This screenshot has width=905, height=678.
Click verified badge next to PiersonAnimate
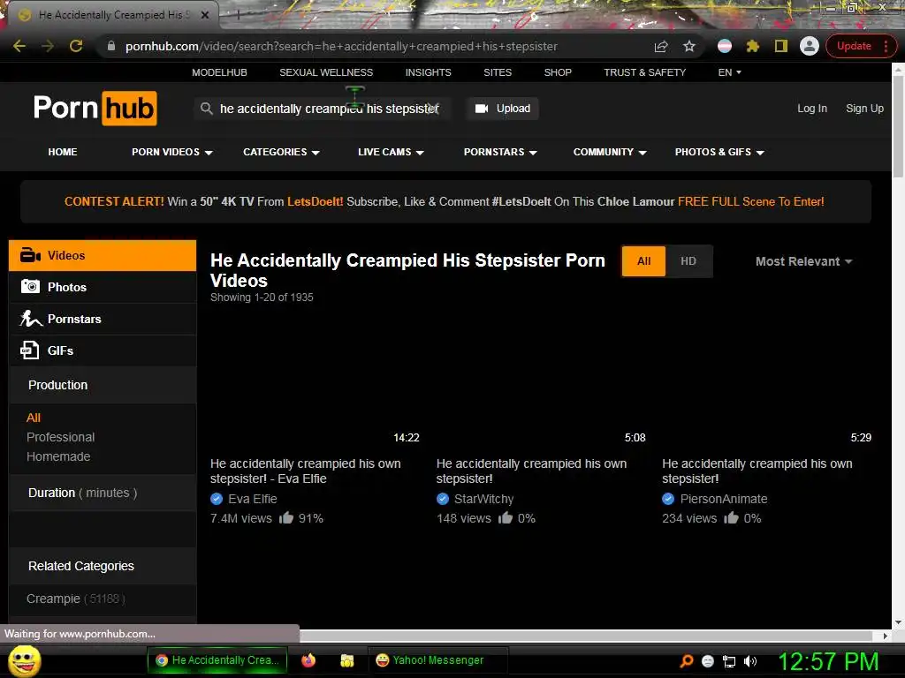point(668,499)
